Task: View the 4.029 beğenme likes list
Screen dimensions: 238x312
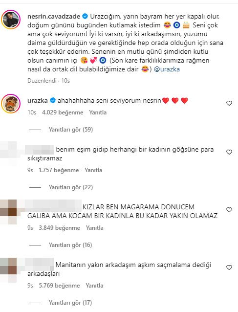Action: coord(63,112)
